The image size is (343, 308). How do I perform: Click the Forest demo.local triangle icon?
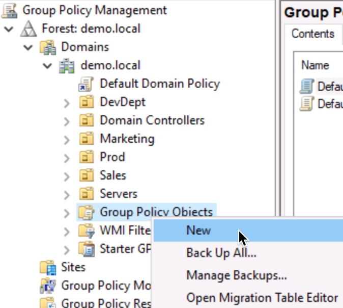28,29
